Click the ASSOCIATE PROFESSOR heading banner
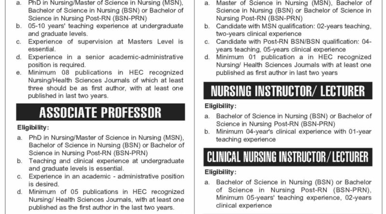The width and height of the screenshot is (386, 214). pyautogui.click(x=100, y=113)
